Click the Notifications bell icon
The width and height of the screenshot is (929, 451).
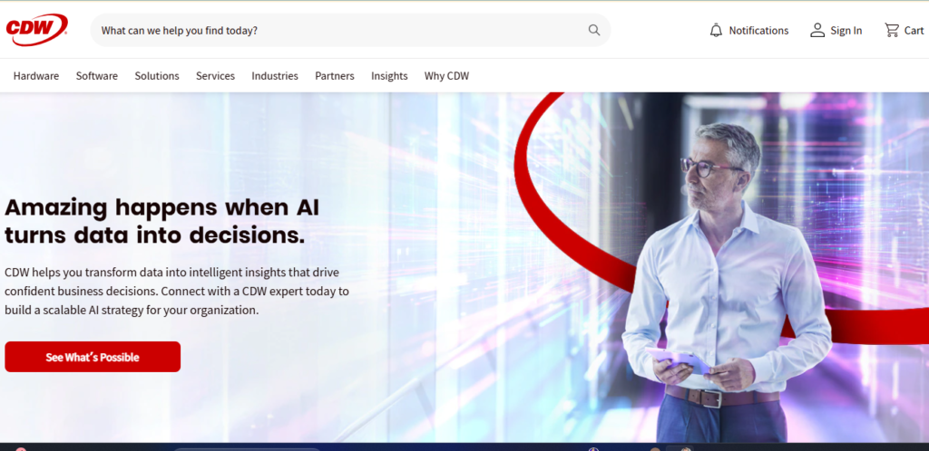point(717,30)
